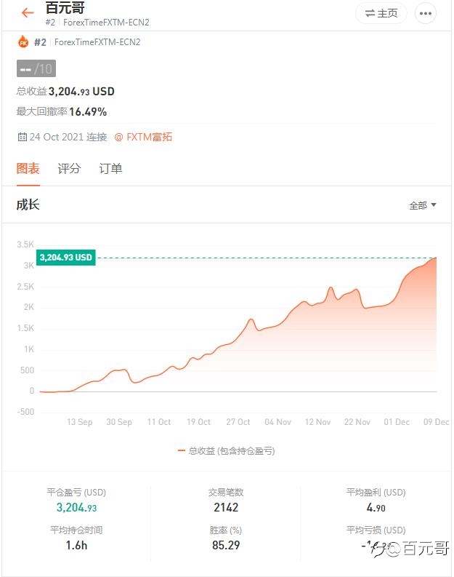Viewport: 454px width, 577px height.
Task: Click the orange legend line marker below the chart
Action: (x=181, y=451)
